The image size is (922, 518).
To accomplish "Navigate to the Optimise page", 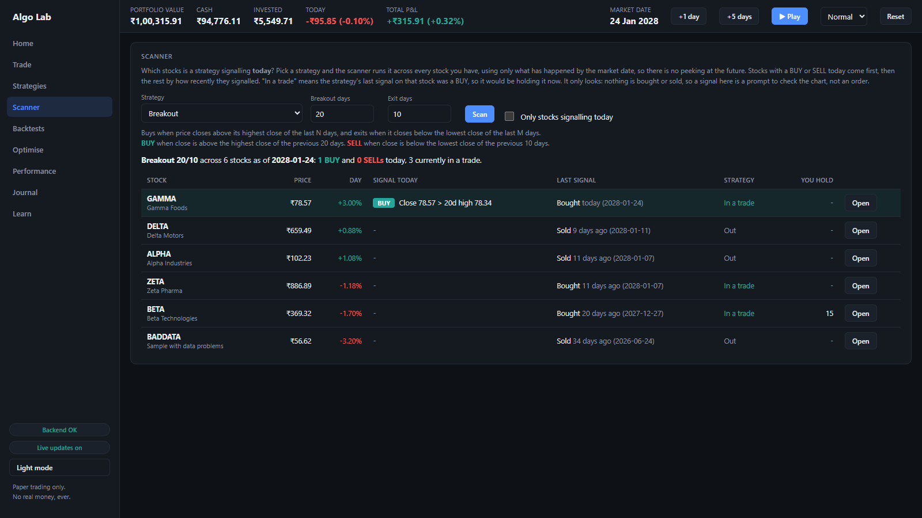I will click(59, 150).
